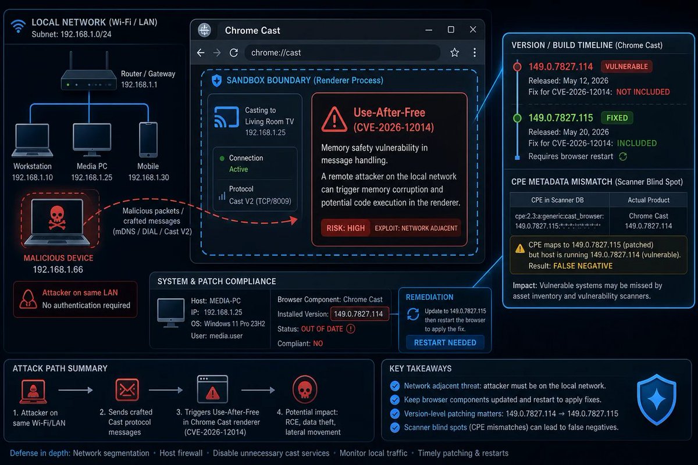Click the Cast V2 (TCP/8009) text
Viewport: 698px width, 465px height.
pyautogui.click(x=259, y=201)
